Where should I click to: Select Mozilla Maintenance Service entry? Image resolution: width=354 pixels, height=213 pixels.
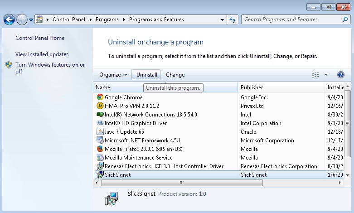click(139, 158)
